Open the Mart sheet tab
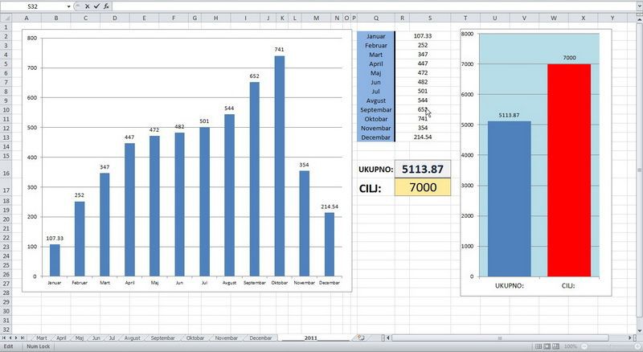 tap(42, 338)
